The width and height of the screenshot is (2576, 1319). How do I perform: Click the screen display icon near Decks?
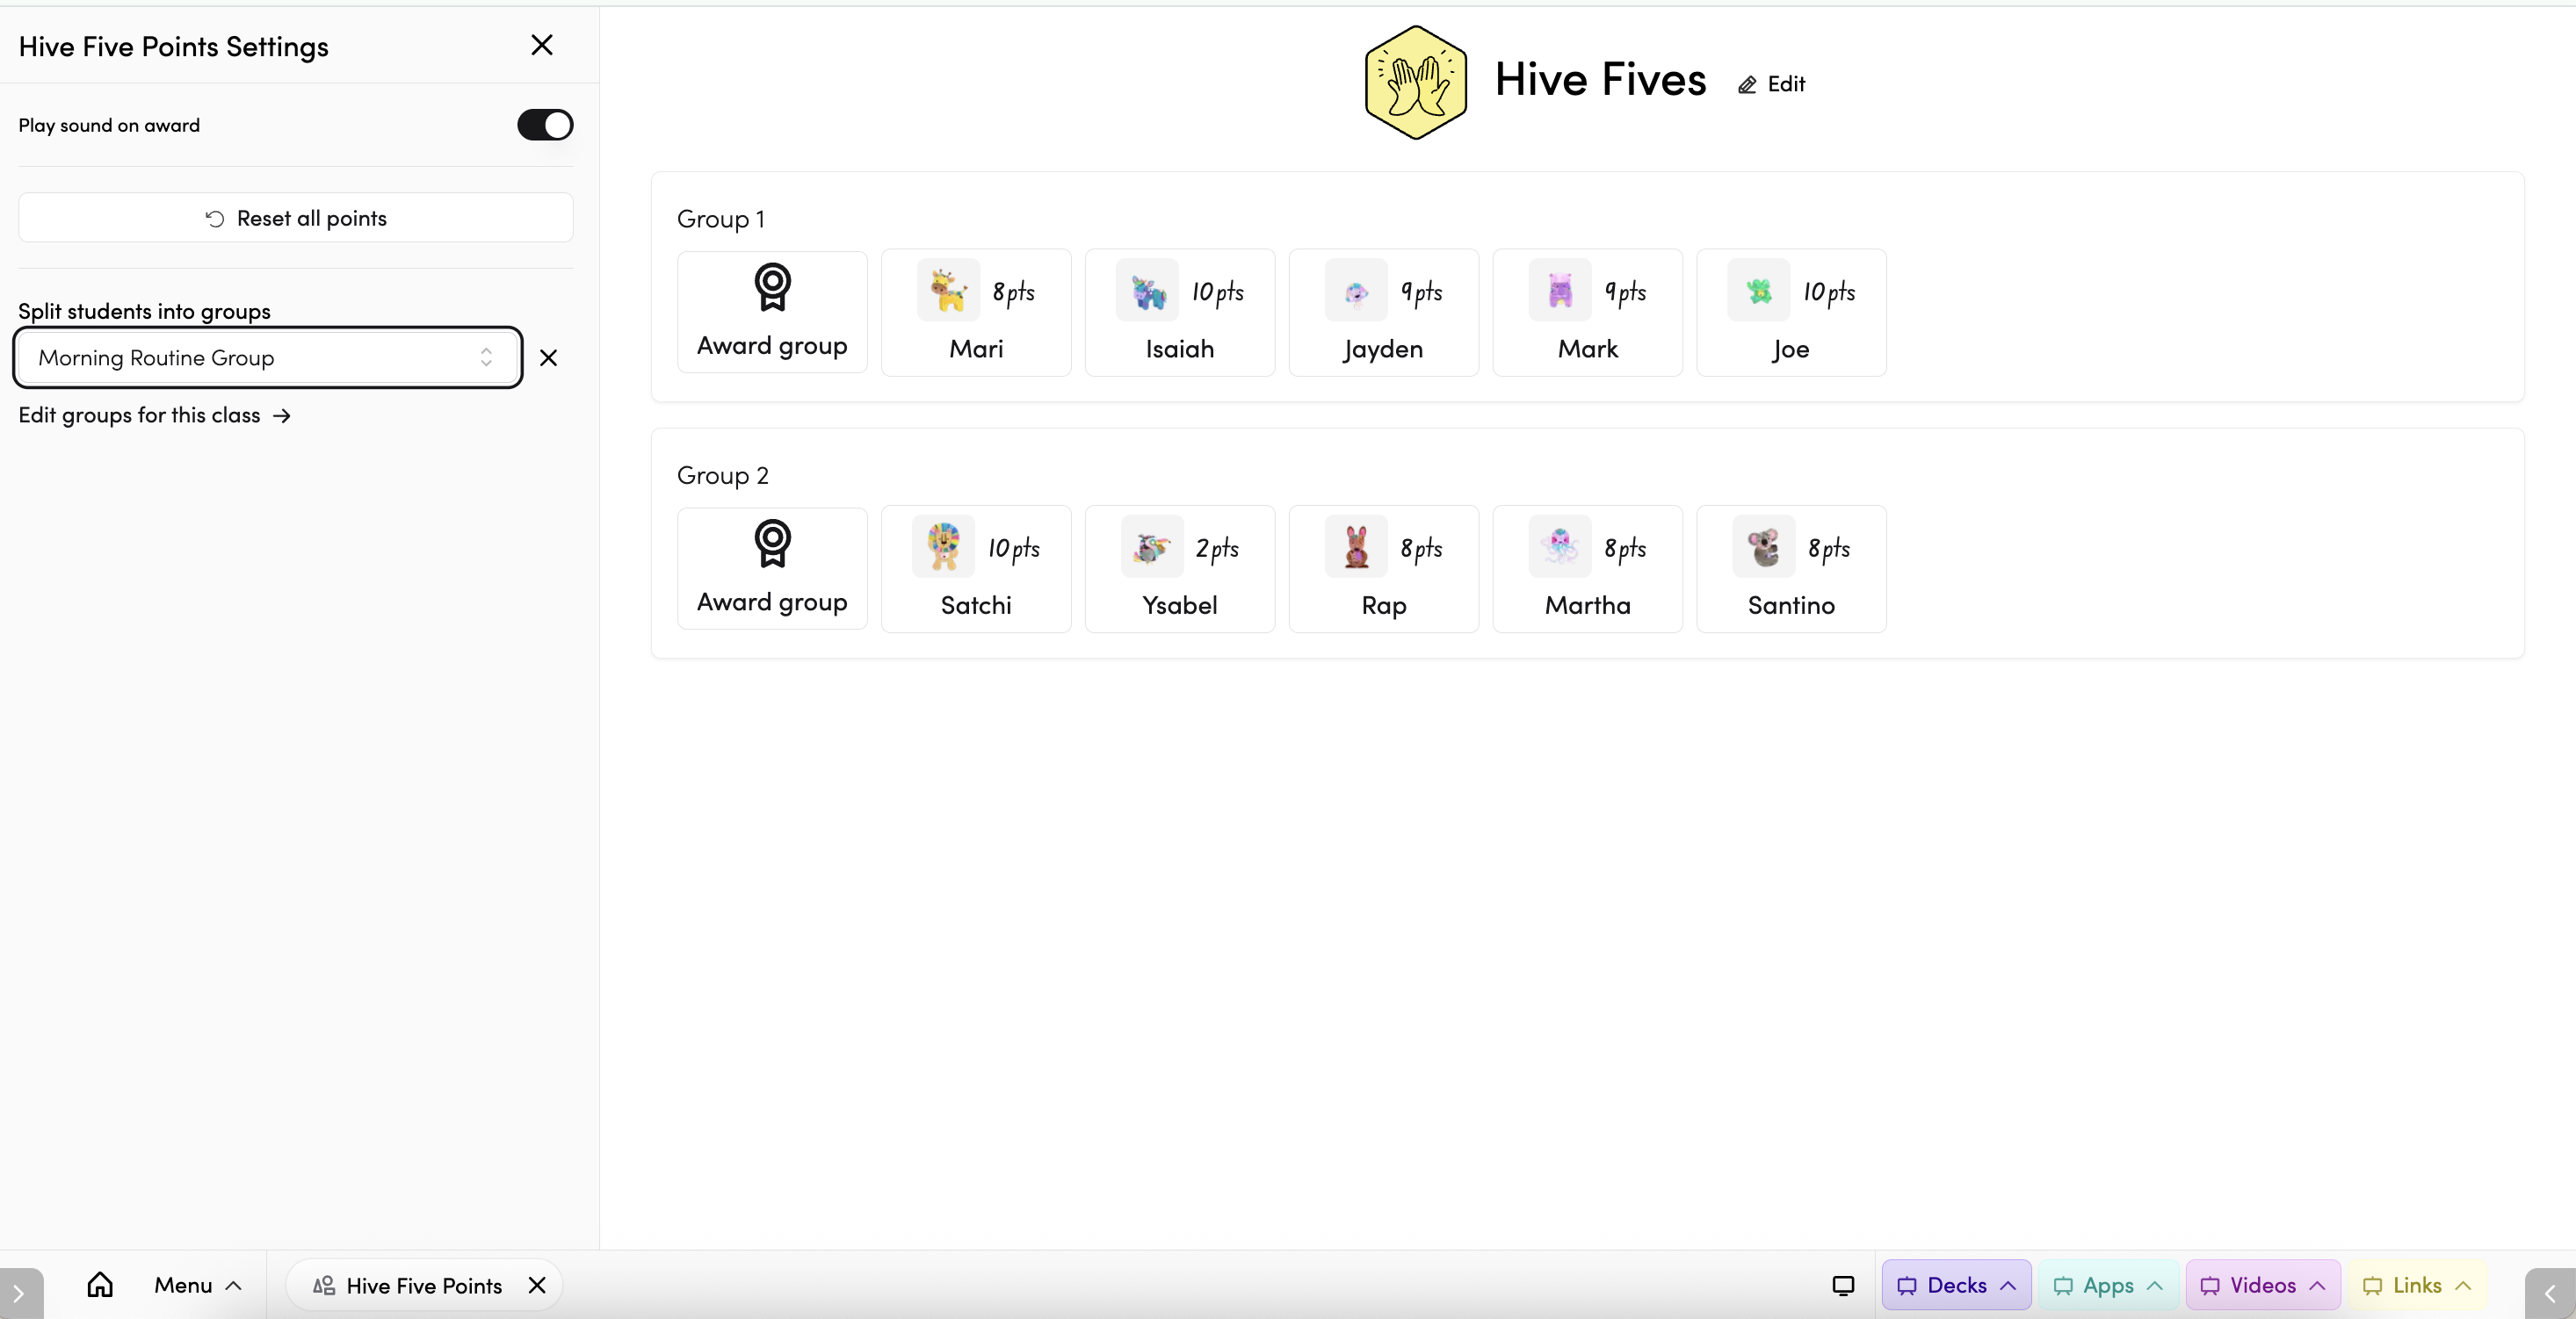[x=1843, y=1285]
